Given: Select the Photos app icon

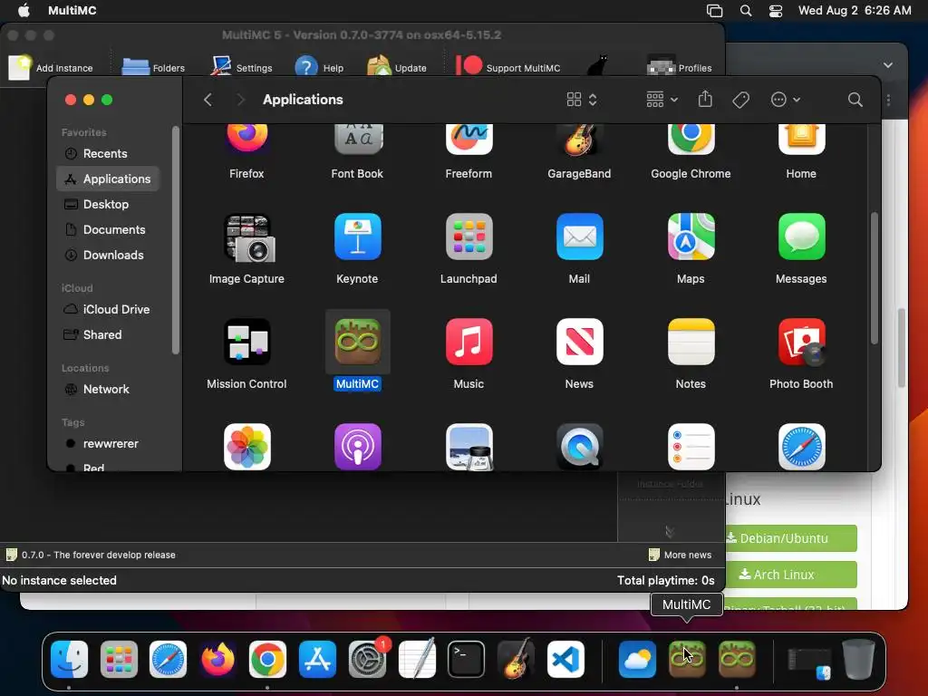Looking at the screenshot, I should [246, 446].
